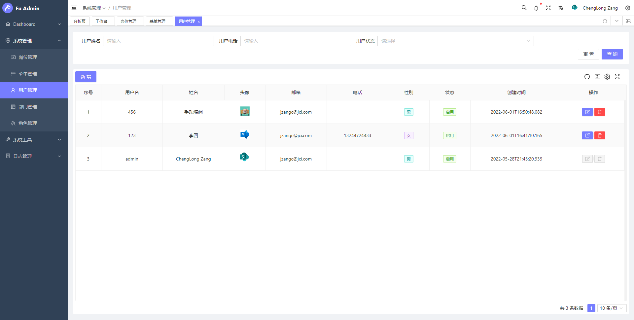634x320 pixels.
Task: Go to page 1 in pagination
Action: coord(591,308)
